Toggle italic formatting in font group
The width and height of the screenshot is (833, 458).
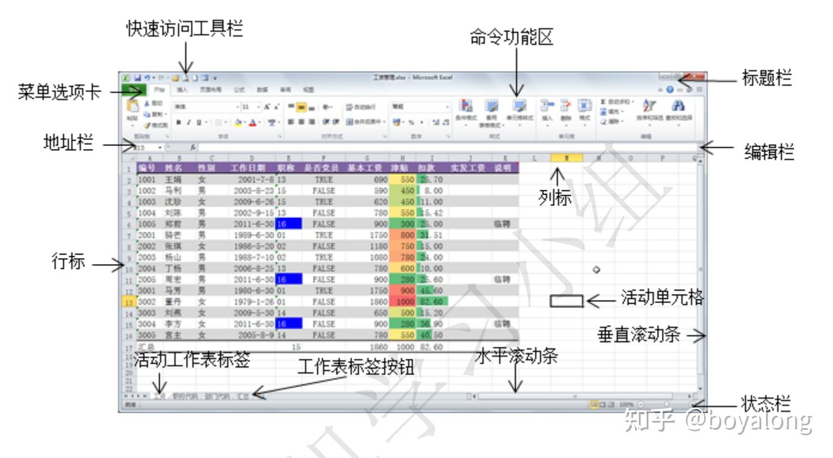[x=188, y=122]
